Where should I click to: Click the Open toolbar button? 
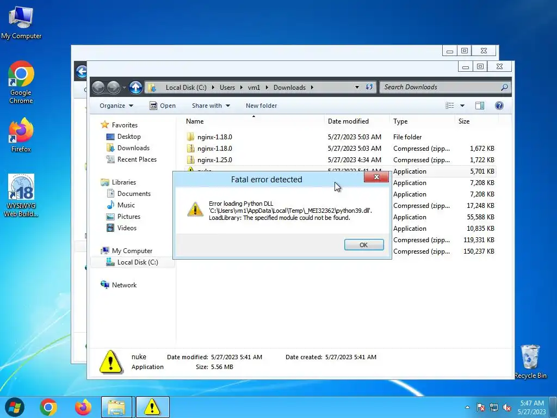163,106
